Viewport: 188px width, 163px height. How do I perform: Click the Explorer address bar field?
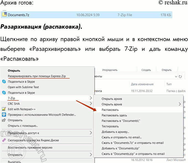click(135, 77)
